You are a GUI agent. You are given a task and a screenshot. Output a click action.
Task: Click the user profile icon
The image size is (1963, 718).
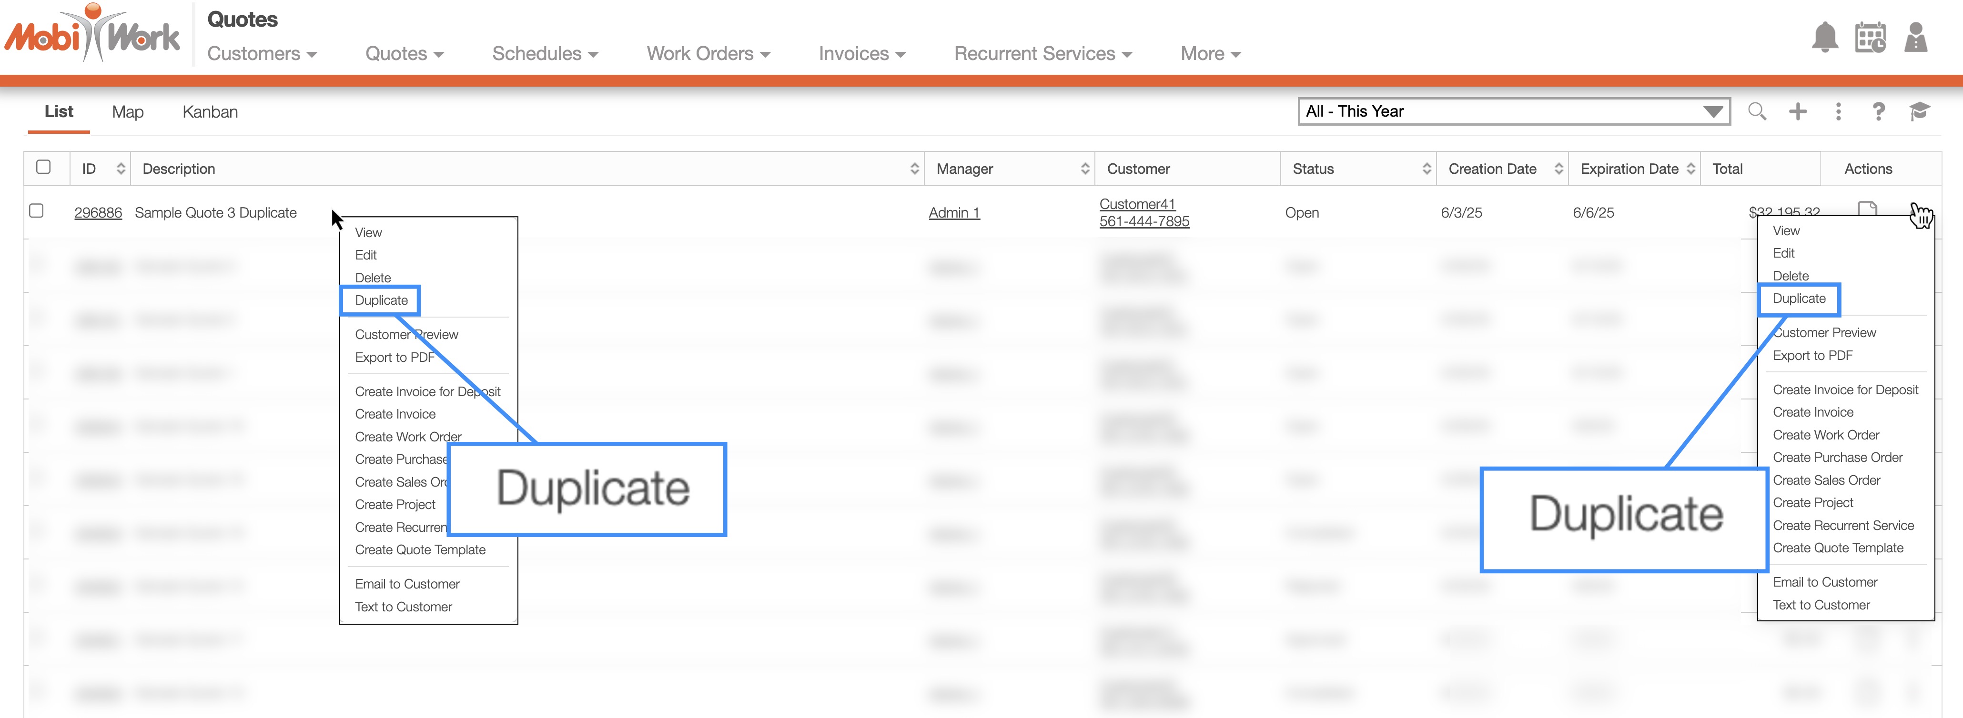coord(1916,37)
